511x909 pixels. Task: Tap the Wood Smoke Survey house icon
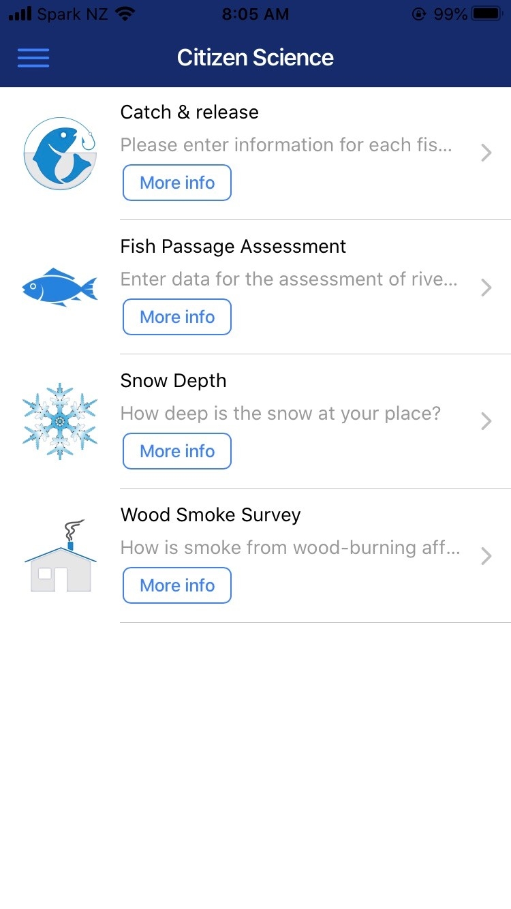pyautogui.click(x=60, y=556)
